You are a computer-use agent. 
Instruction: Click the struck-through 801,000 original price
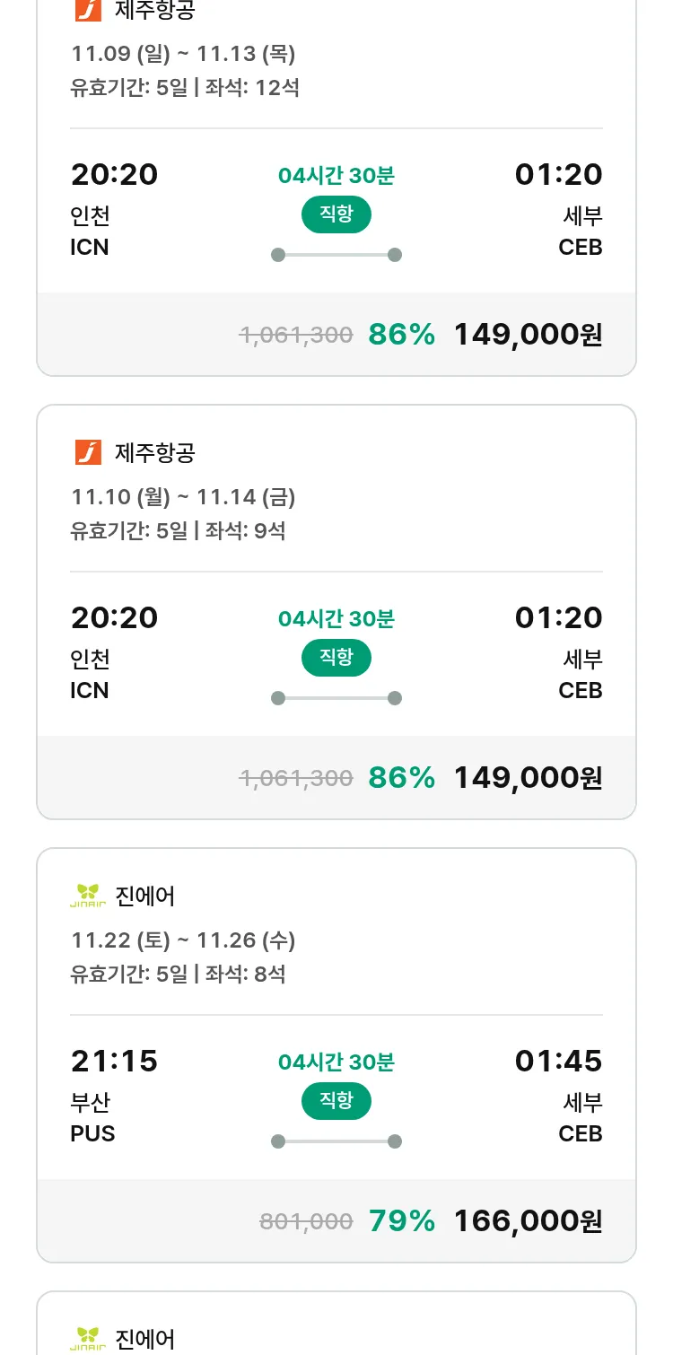point(306,1221)
